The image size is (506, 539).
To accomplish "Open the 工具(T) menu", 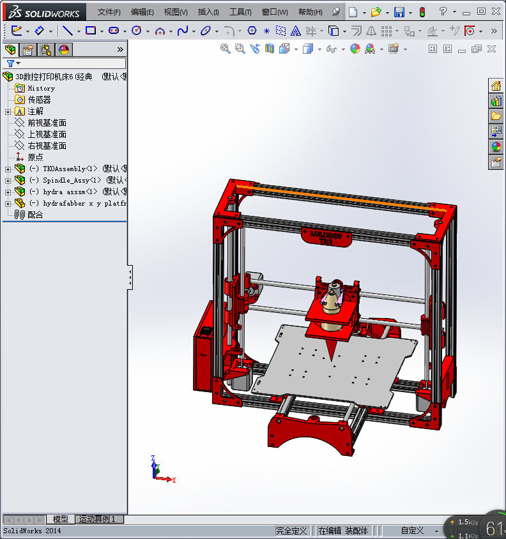I will [240, 12].
